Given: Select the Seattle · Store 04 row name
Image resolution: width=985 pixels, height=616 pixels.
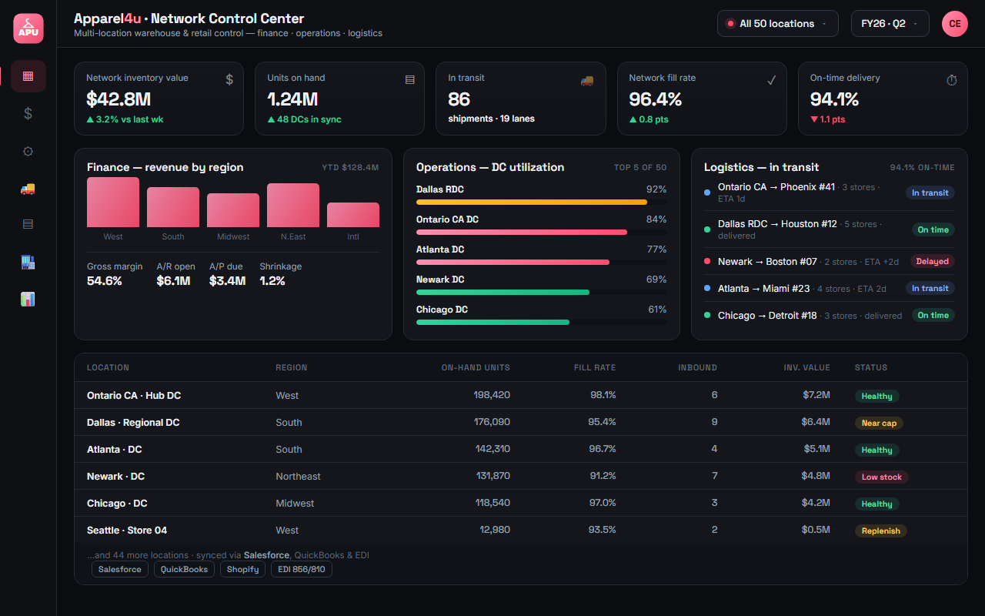Looking at the screenshot, I should coord(127,530).
